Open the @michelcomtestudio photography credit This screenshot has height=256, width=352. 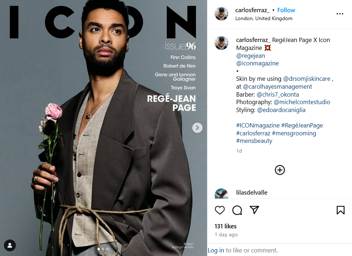coord(302,102)
